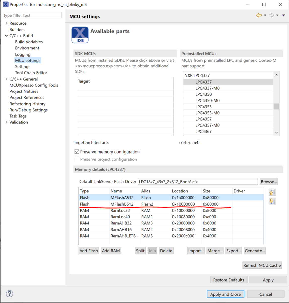This screenshot has height=303, width=289.
Task: Click the Cancel button
Action: (266, 294)
